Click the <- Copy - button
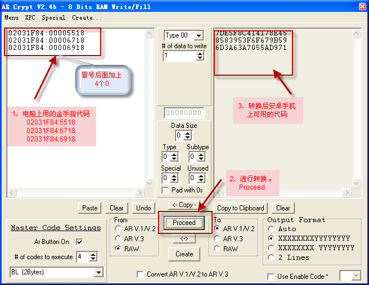The height and width of the screenshot is (285, 369). (184, 205)
